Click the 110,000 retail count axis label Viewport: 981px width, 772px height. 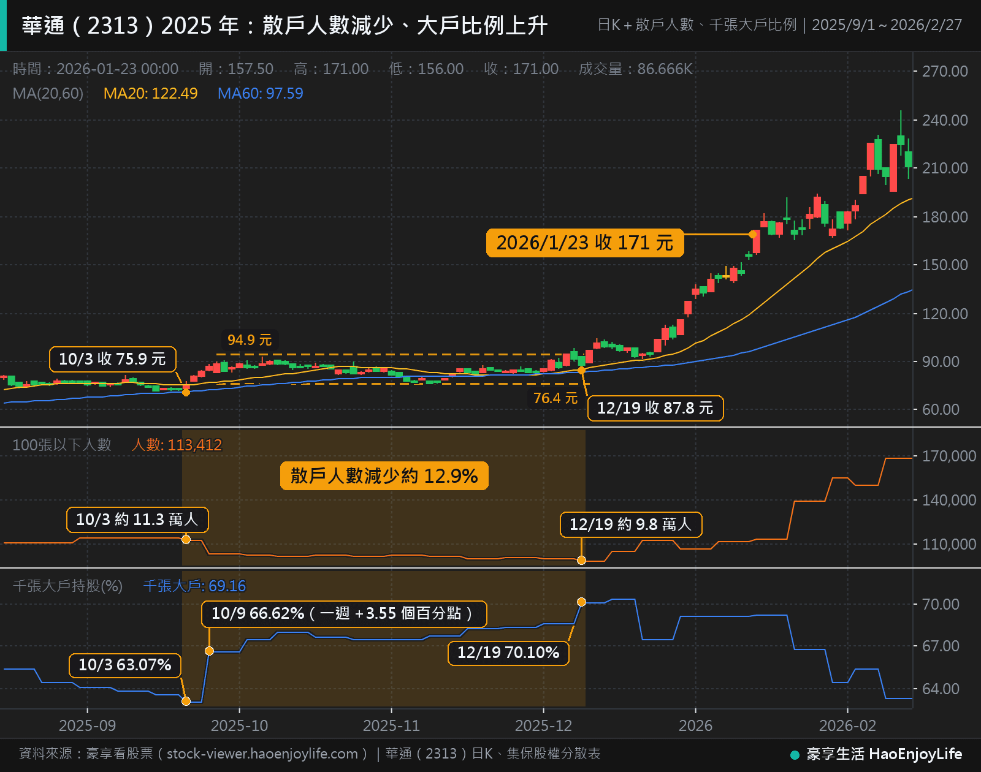[x=949, y=544]
